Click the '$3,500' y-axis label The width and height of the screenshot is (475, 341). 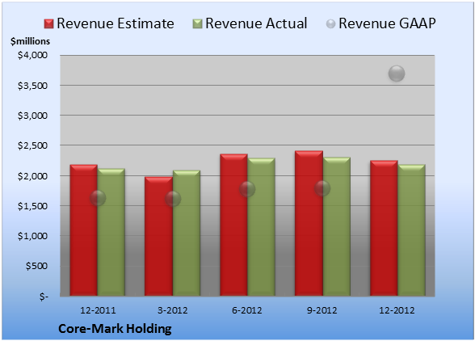(32, 86)
